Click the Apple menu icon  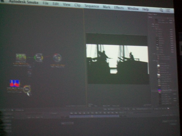(x=3, y=1)
